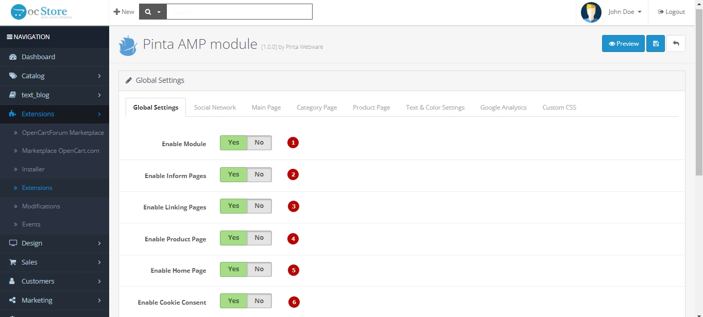Click the plus New button
703x317 pixels.
(x=124, y=12)
